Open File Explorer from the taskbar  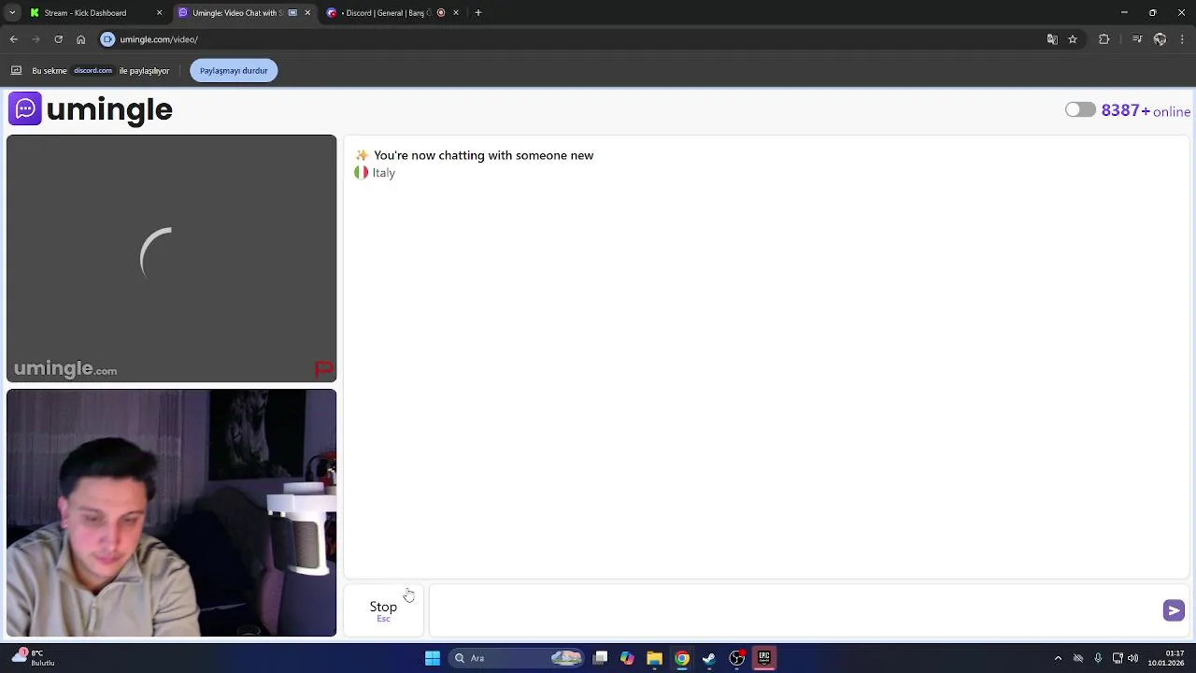(654, 658)
